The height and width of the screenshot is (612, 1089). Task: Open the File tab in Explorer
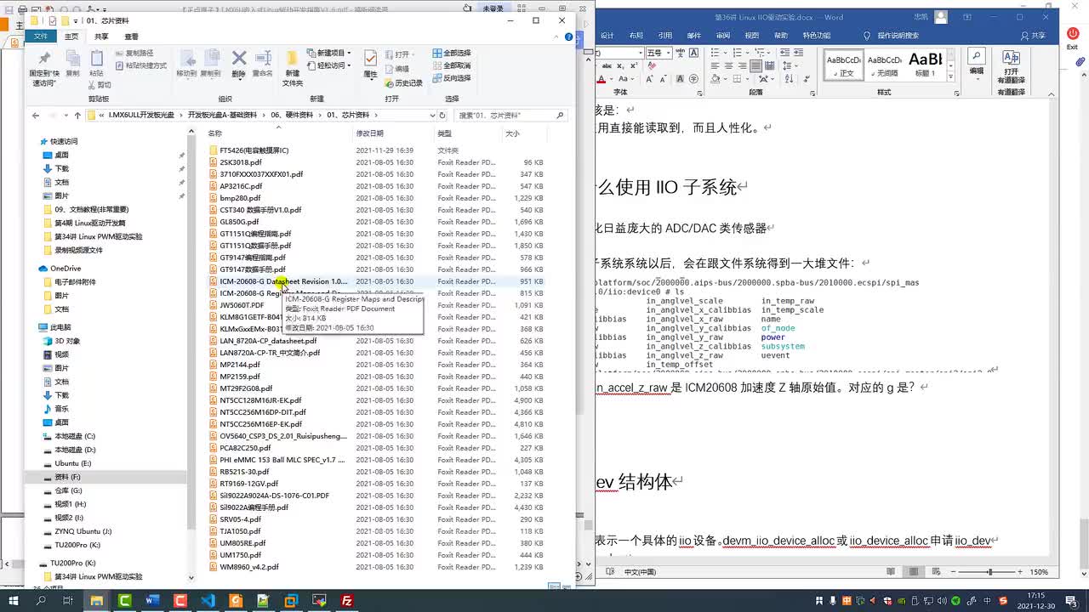(x=41, y=37)
